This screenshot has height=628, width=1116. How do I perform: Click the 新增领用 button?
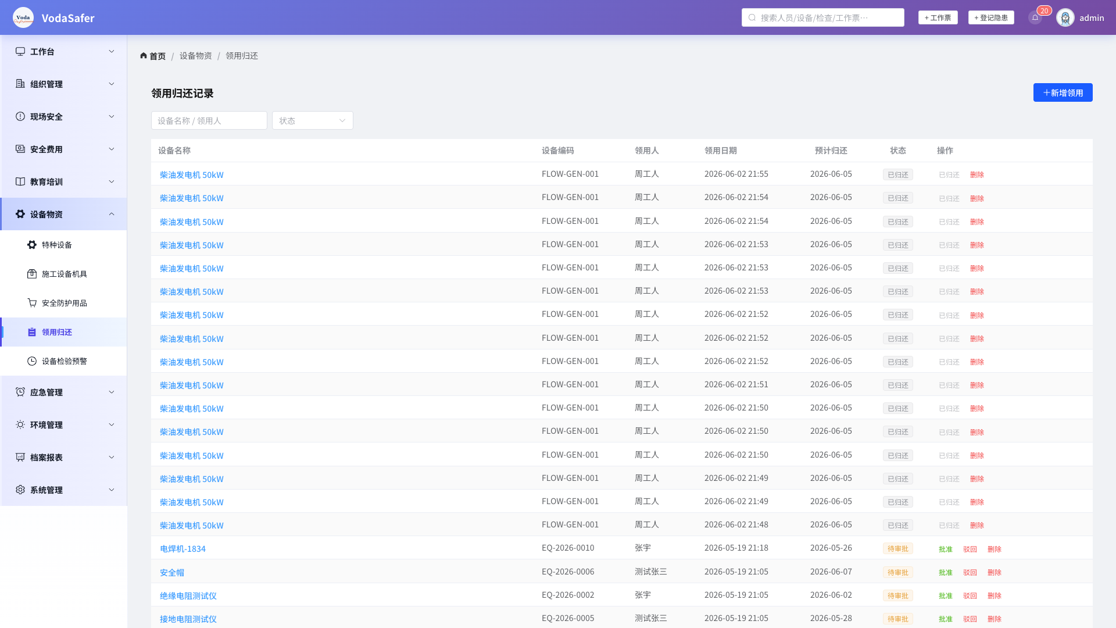coord(1063,92)
